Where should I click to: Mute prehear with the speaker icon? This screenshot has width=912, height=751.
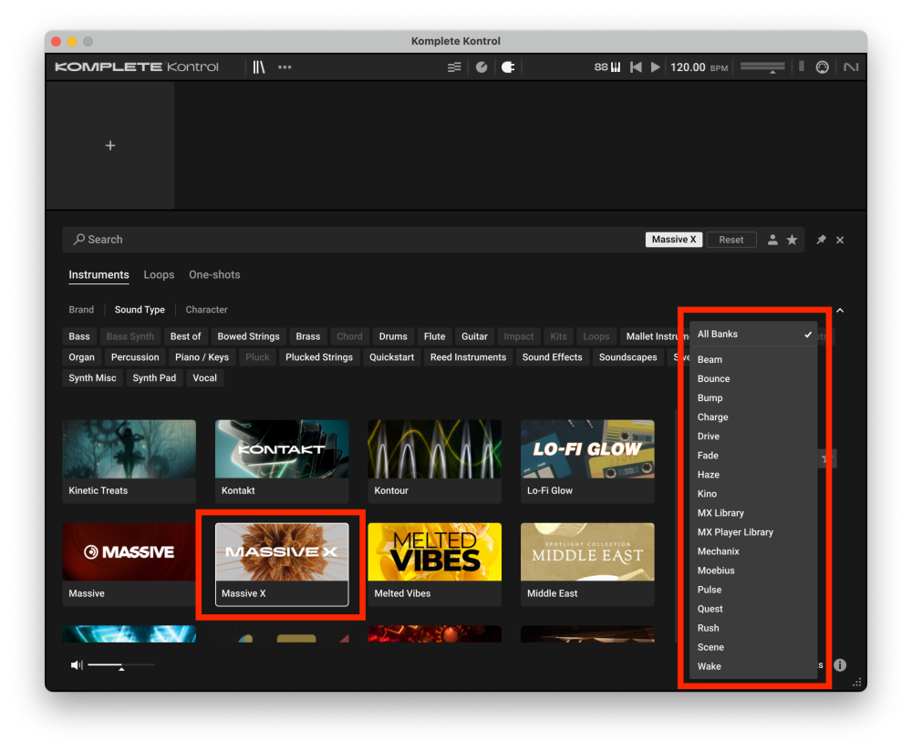click(77, 665)
